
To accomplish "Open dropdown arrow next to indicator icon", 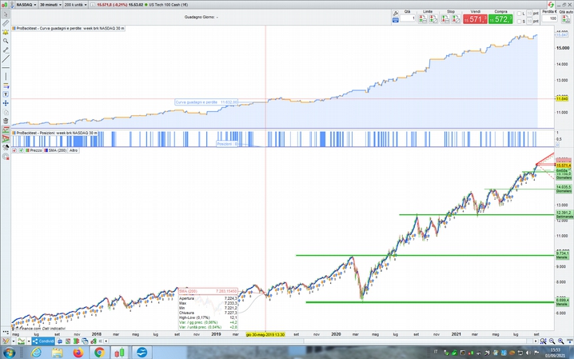I will coord(29,341).
